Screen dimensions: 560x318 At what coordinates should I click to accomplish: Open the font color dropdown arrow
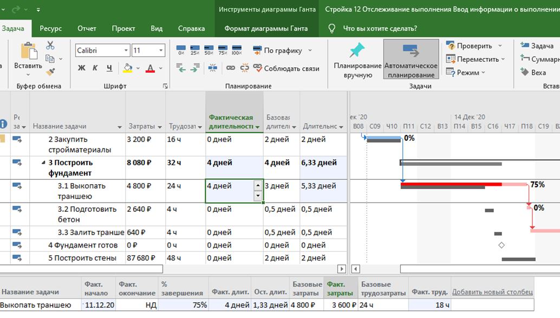click(161, 68)
